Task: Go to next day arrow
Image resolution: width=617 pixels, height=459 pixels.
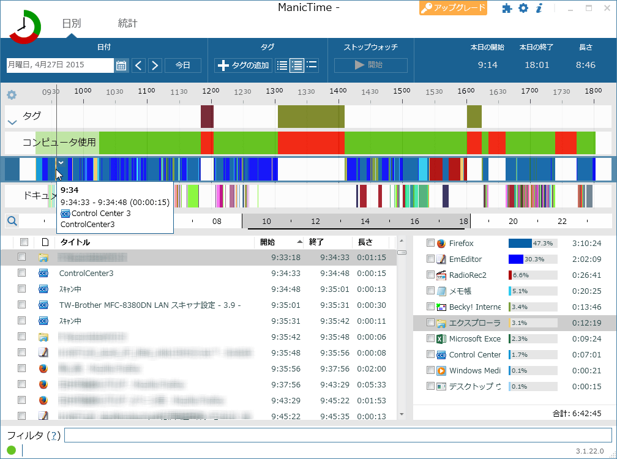Action: [155, 65]
